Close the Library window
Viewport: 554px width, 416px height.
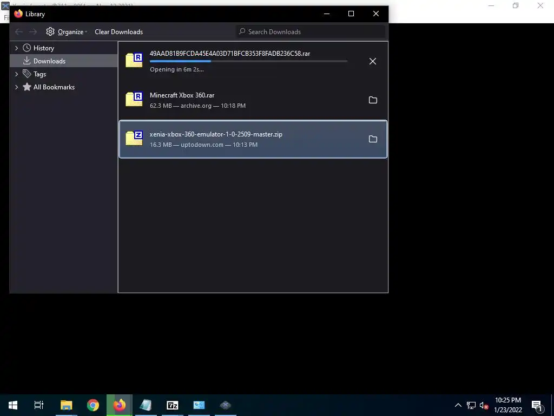[x=376, y=14]
